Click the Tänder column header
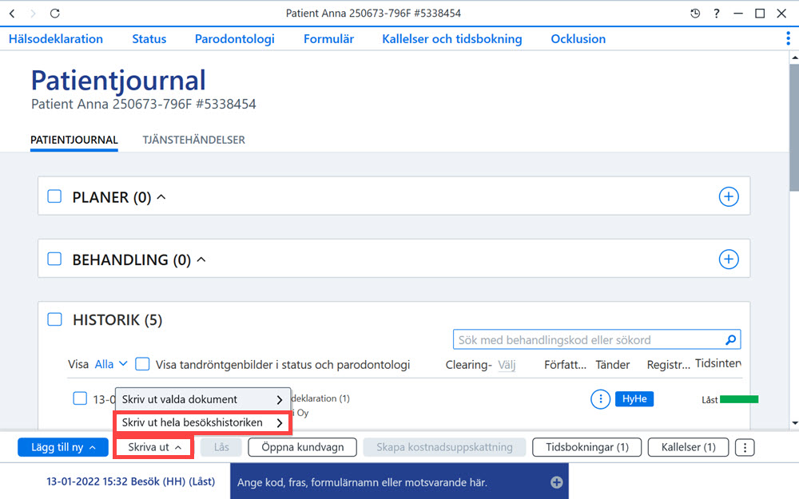Screen dimensions: 799x499 613,365
